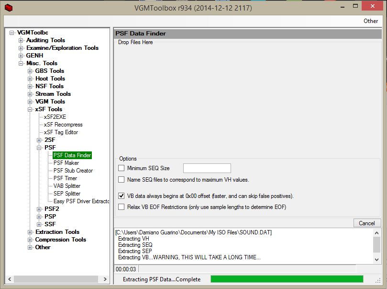Collapse the PSF node
The image size is (387, 289).
39,148
